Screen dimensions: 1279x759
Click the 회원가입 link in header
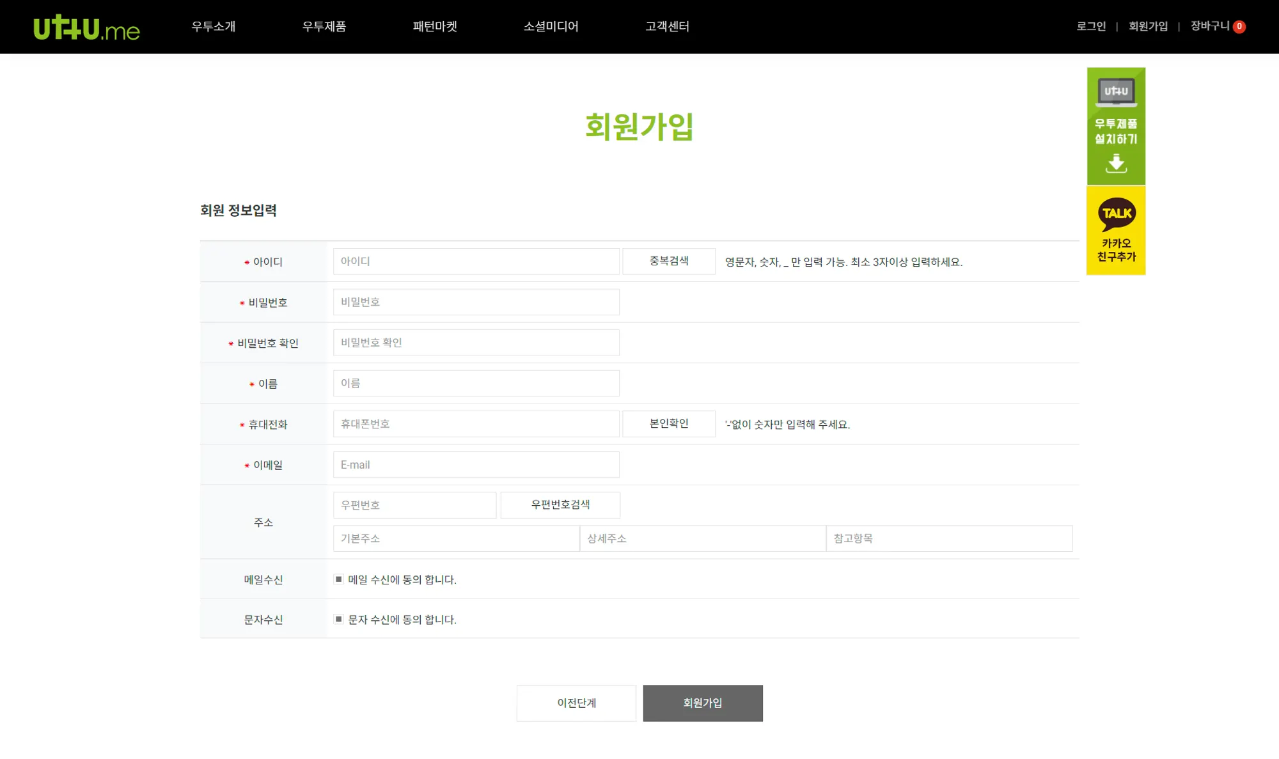[x=1148, y=26]
